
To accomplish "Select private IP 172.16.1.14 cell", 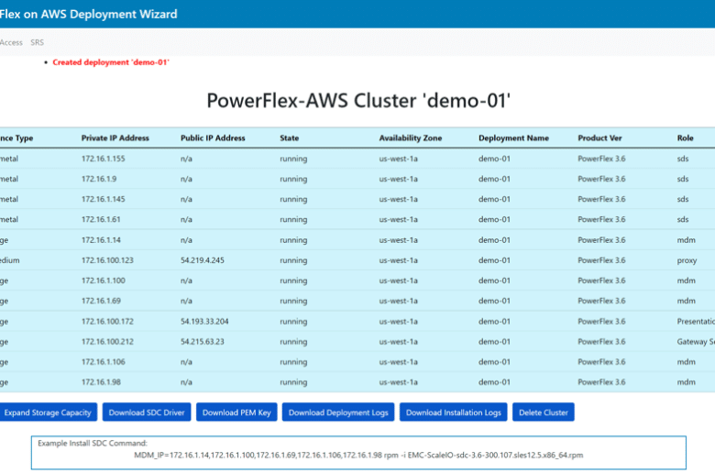I will pyautogui.click(x=101, y=240).
